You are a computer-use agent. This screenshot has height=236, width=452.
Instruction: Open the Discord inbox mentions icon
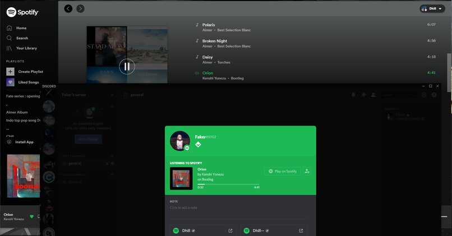click(424, 95)
